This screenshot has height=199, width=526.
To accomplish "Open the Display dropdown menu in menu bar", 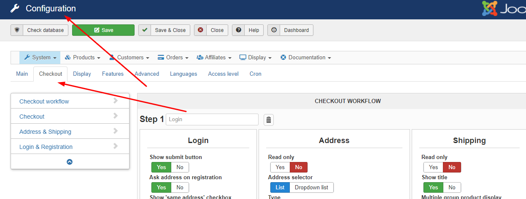I will [x=256, y=58].
